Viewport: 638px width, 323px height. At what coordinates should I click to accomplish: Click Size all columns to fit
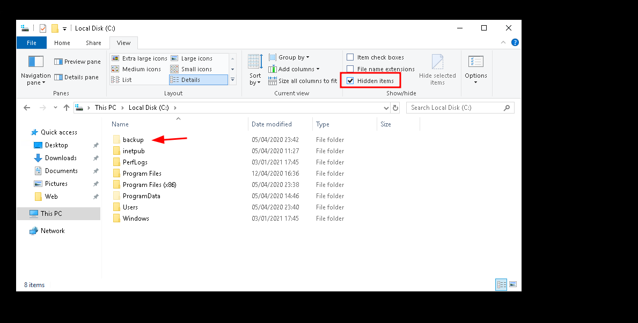point(303,81)
